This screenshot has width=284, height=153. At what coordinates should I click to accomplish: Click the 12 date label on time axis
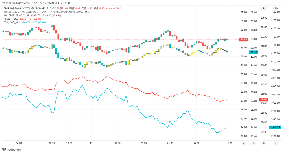point(91,143)
